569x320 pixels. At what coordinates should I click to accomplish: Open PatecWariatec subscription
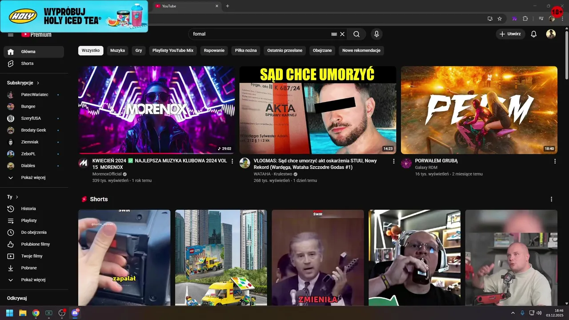pyautogui.click(x=34, y=95)
